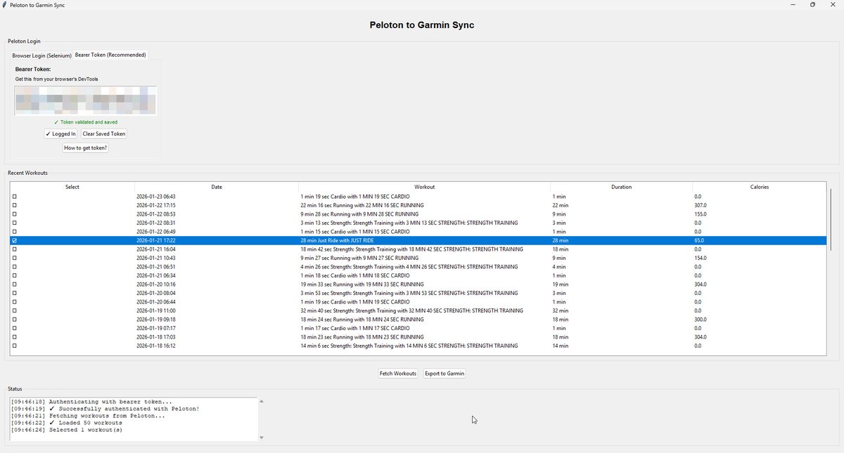Select the Bearer Token (Recommended) tab
Viewport: 844px width, 453px height.
click(x=110, y=55)
